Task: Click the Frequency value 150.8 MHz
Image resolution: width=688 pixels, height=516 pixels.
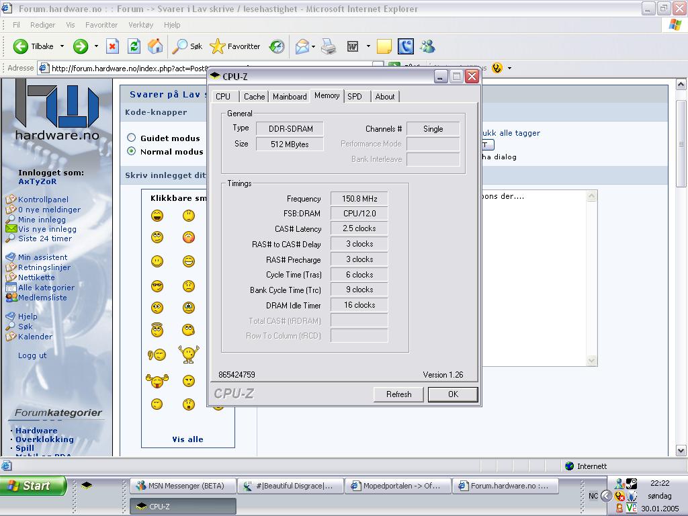Action: [x=359, y=199]
